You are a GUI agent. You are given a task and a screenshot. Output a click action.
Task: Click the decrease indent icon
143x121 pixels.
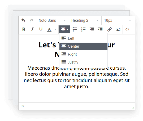[x=92, y=29]
